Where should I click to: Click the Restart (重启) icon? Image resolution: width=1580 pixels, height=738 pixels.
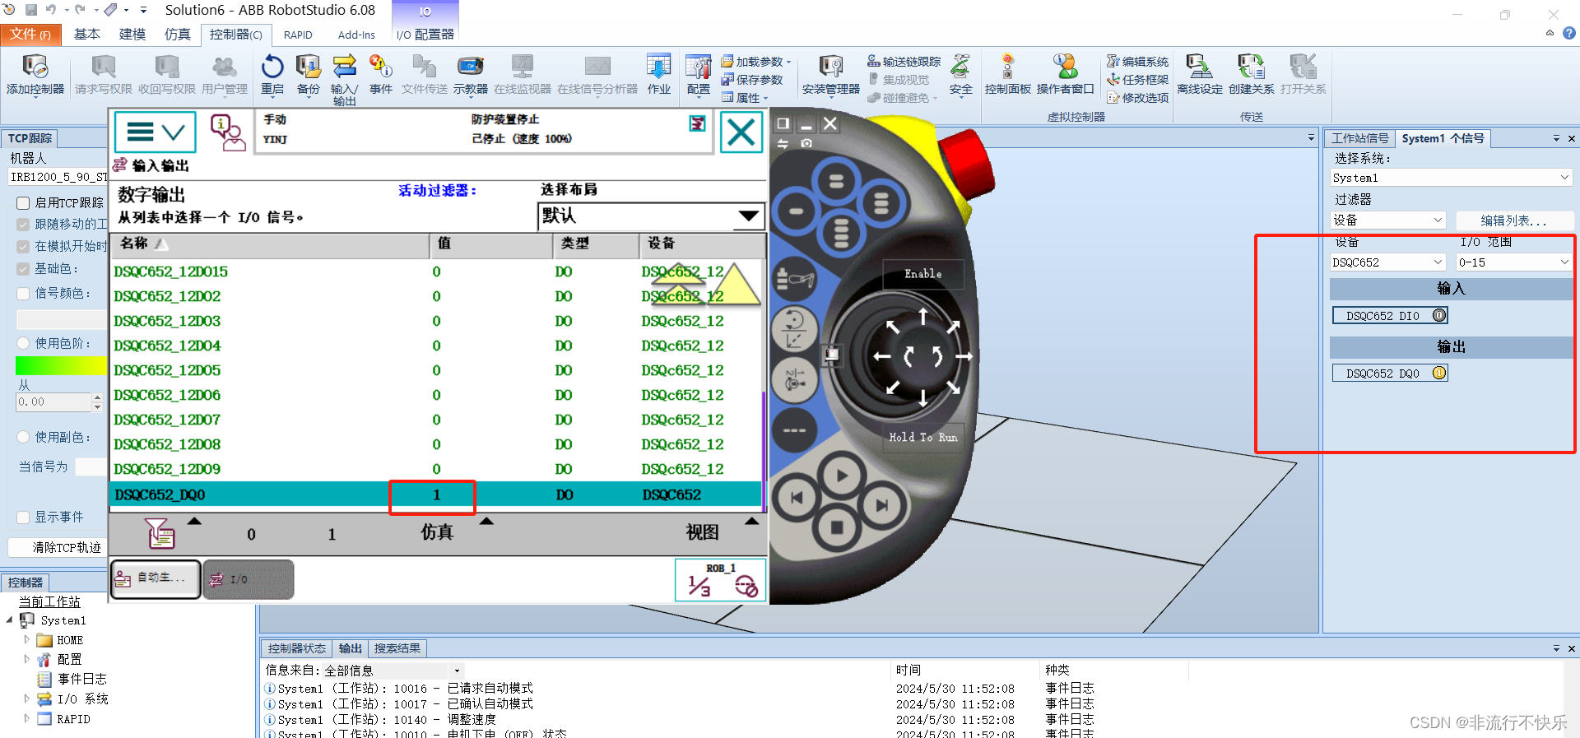[272, 74]
